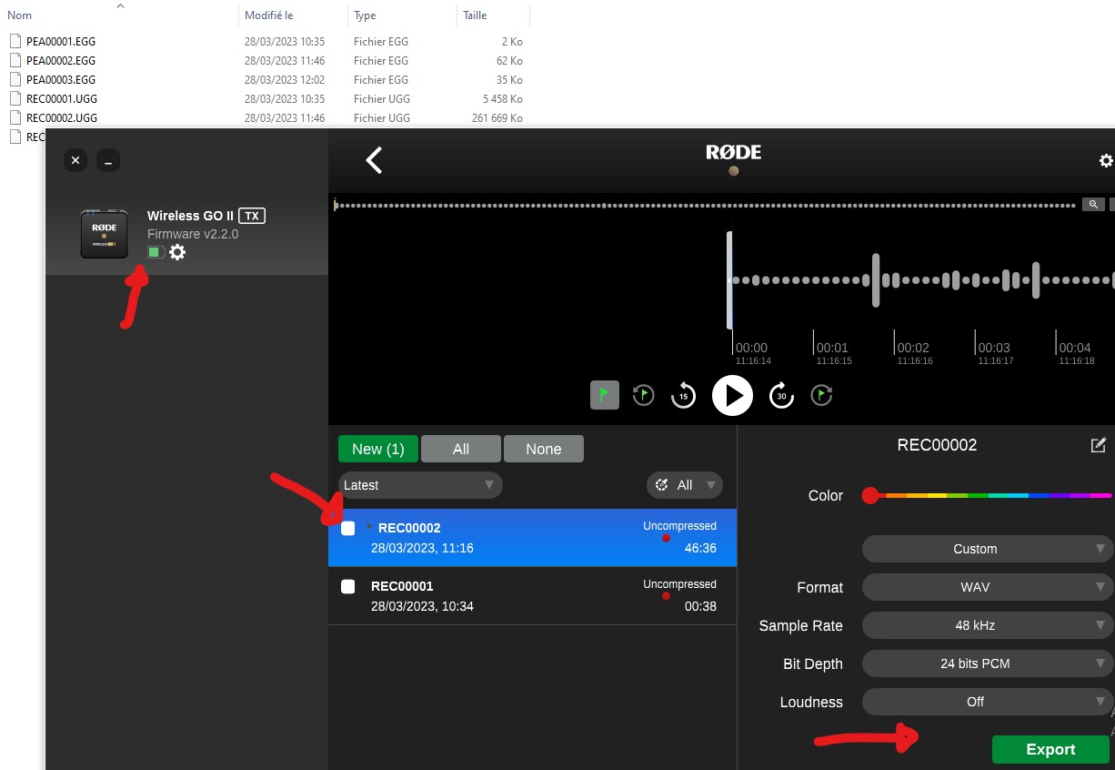Click the REC00001.UGG file icon in Explorer
The image size is (1115, 770).
click(15, 98)
